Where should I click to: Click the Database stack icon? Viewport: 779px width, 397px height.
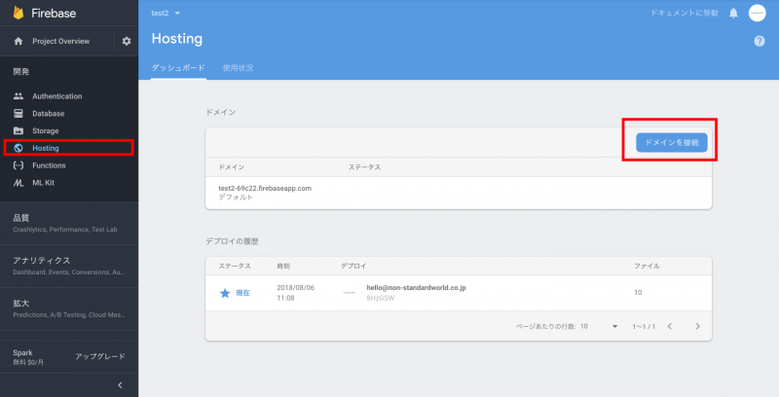coord(19,114)
